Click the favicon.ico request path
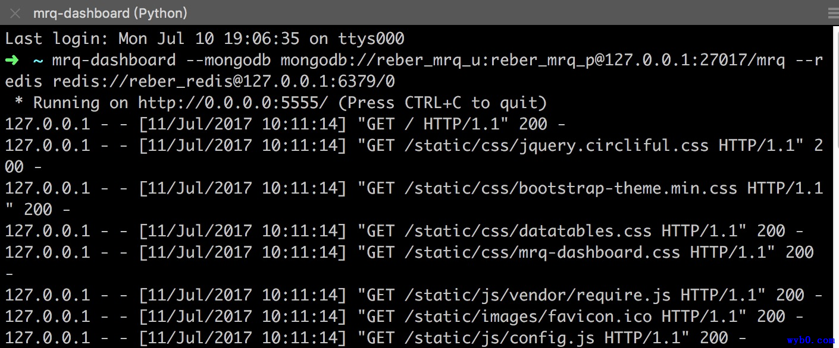 tap(528, 317)
